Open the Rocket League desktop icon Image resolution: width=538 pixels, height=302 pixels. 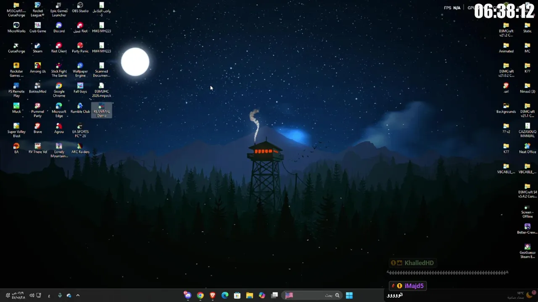(37, 9)
